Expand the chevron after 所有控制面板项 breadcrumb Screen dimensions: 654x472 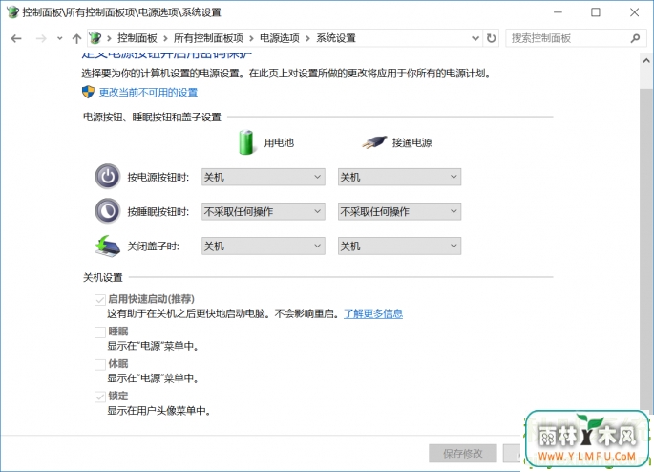point(251,39)
